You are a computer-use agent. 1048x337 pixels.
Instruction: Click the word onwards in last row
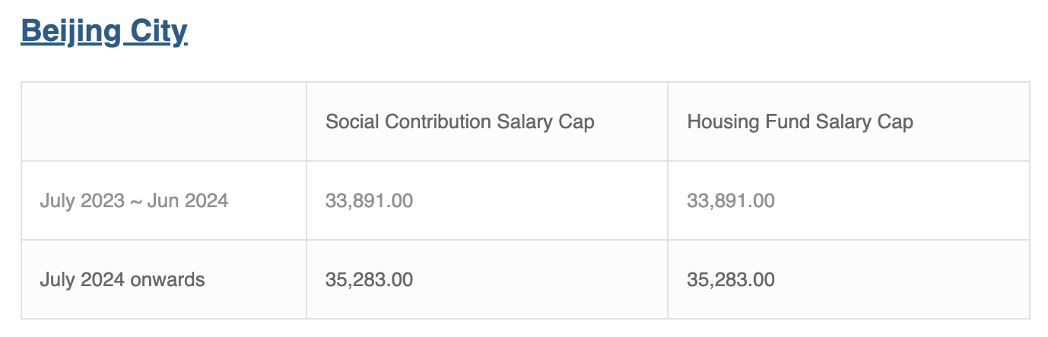click(167, 279)
